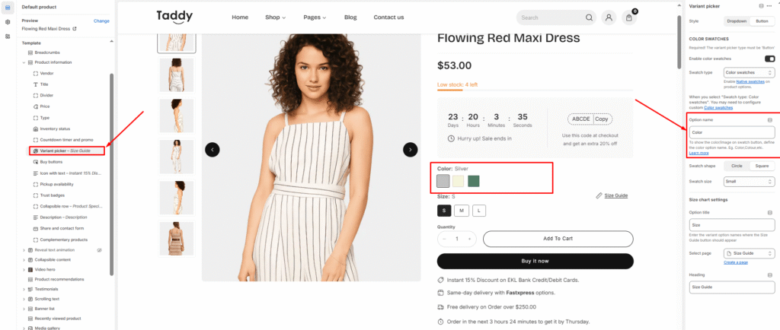Choose Dropdown variant picker style
Viewport: 780px width, 330px height.
tap(737, 21)
